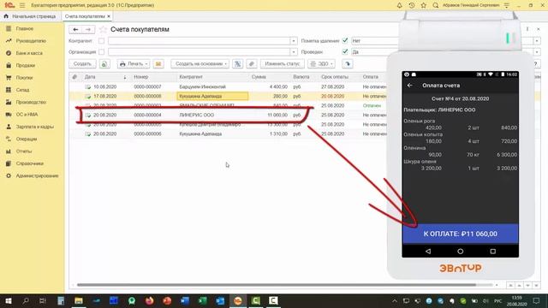Uncheck the Пометка удаления filter checkbox

(x=345, y=40)
